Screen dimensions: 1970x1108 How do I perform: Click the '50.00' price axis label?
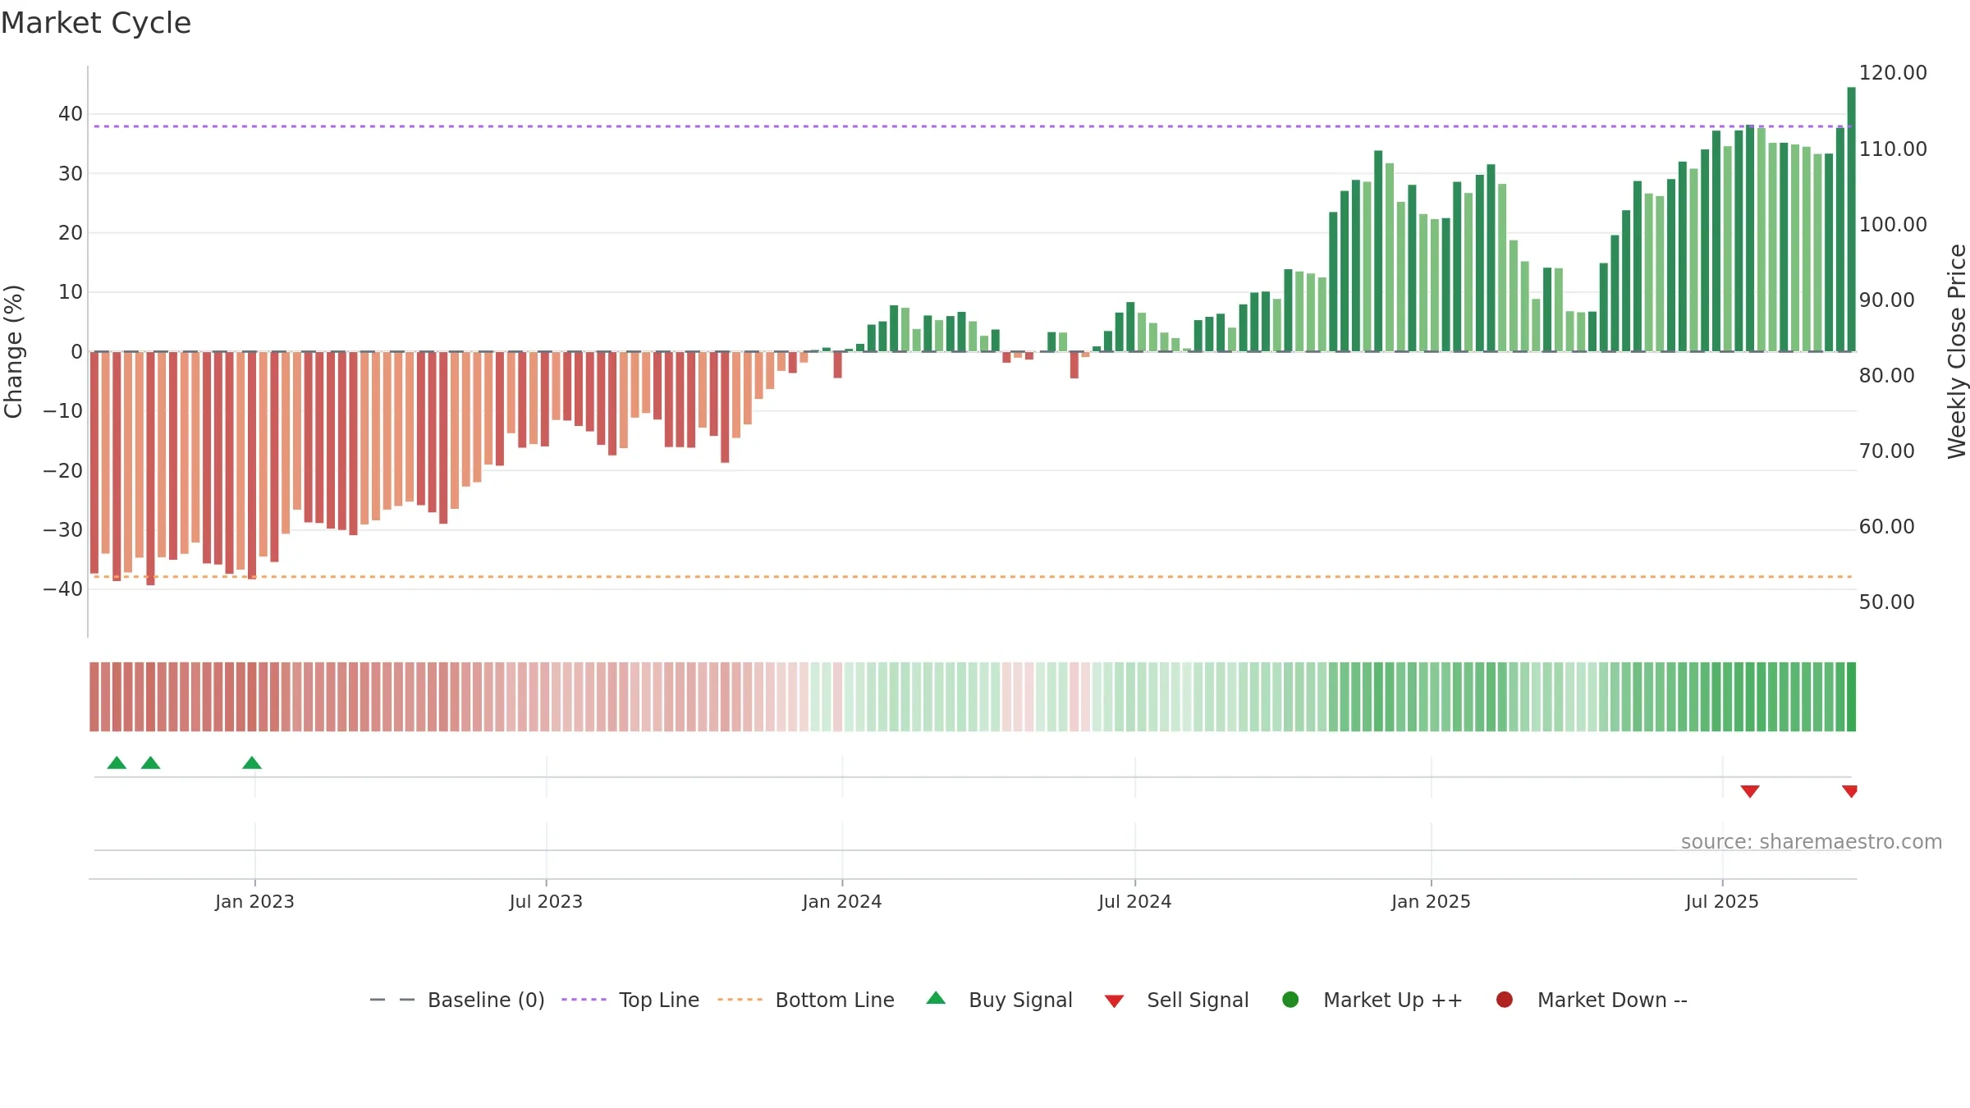[1886, 602]
